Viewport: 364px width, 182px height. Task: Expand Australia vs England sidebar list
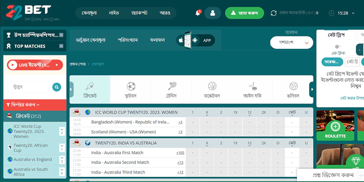pyautogui.click(x=62, y=160)
